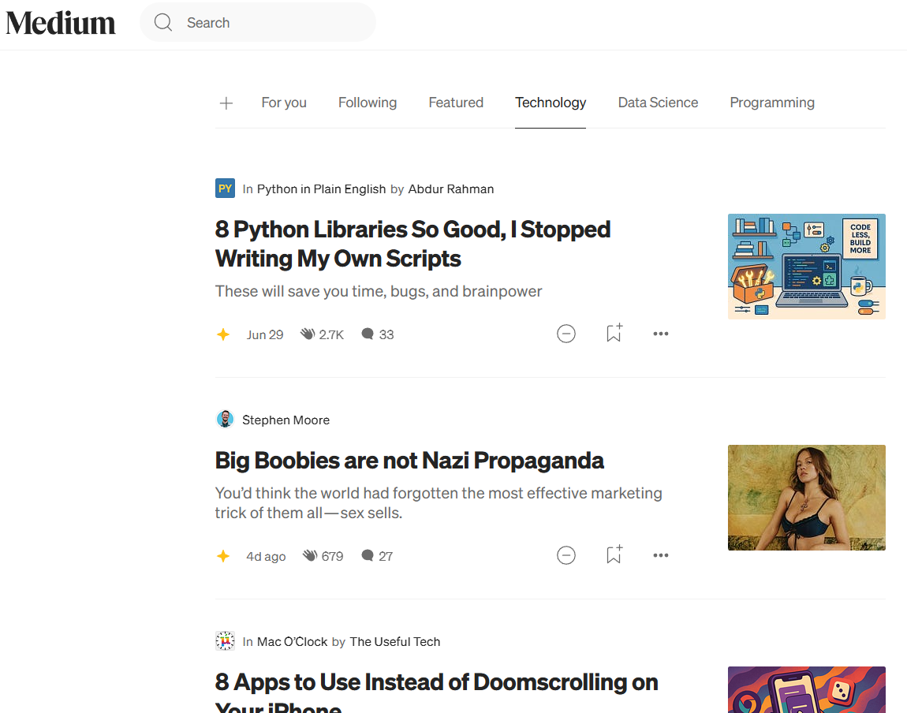Switch to the For you tab

coord(284,103)
